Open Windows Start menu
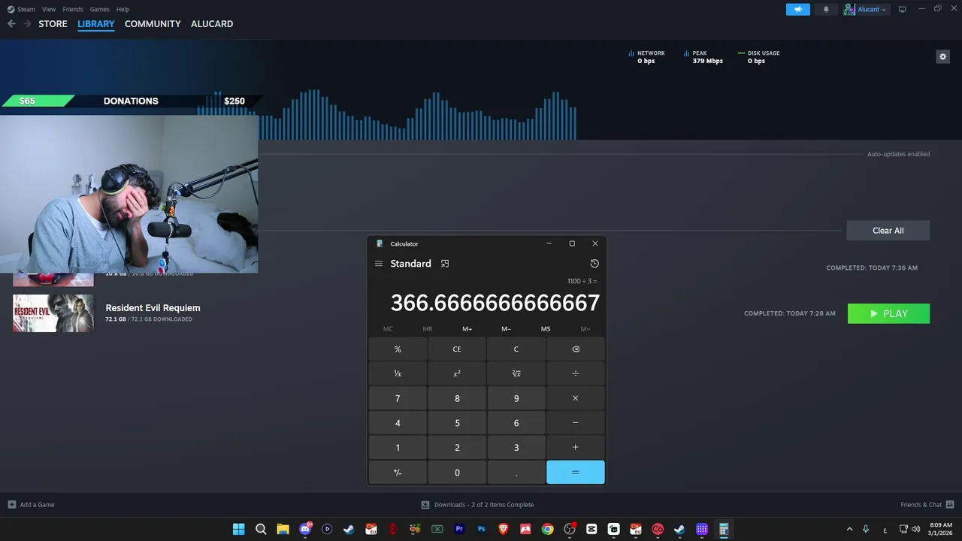Screen dimensions: 962x541 point(238,529)
